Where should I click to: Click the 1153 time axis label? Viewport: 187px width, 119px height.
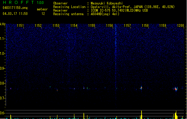56,26
